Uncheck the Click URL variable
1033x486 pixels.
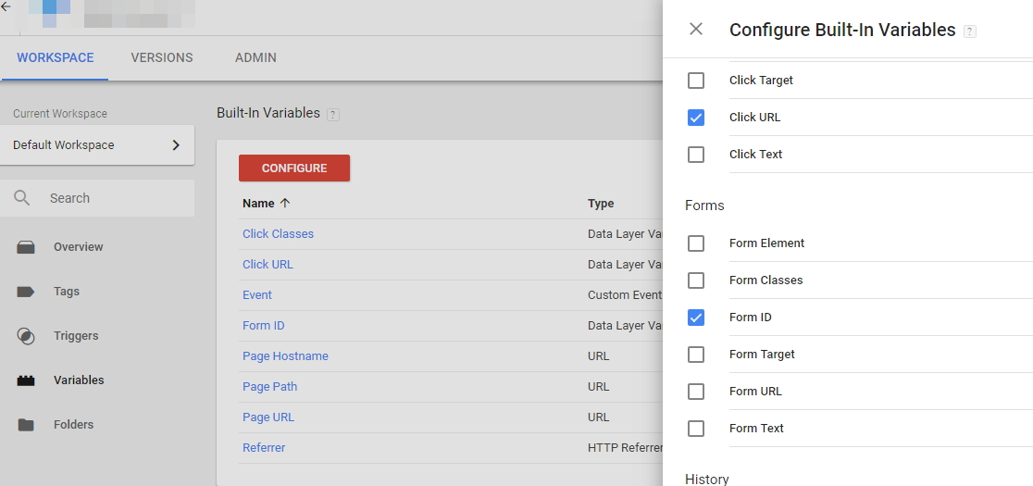[696, 118]
